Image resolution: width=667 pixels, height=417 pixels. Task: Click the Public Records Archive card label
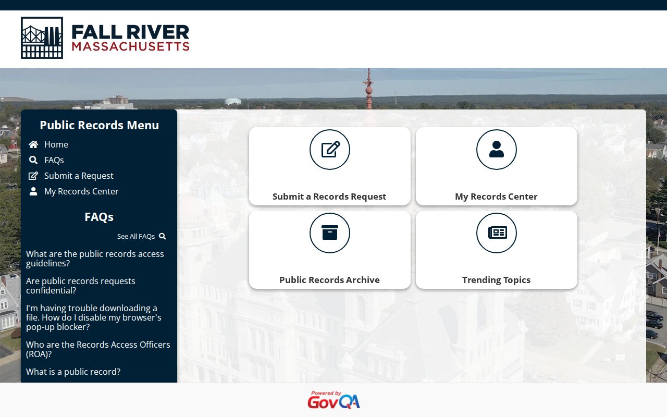(x=329, y=280)
